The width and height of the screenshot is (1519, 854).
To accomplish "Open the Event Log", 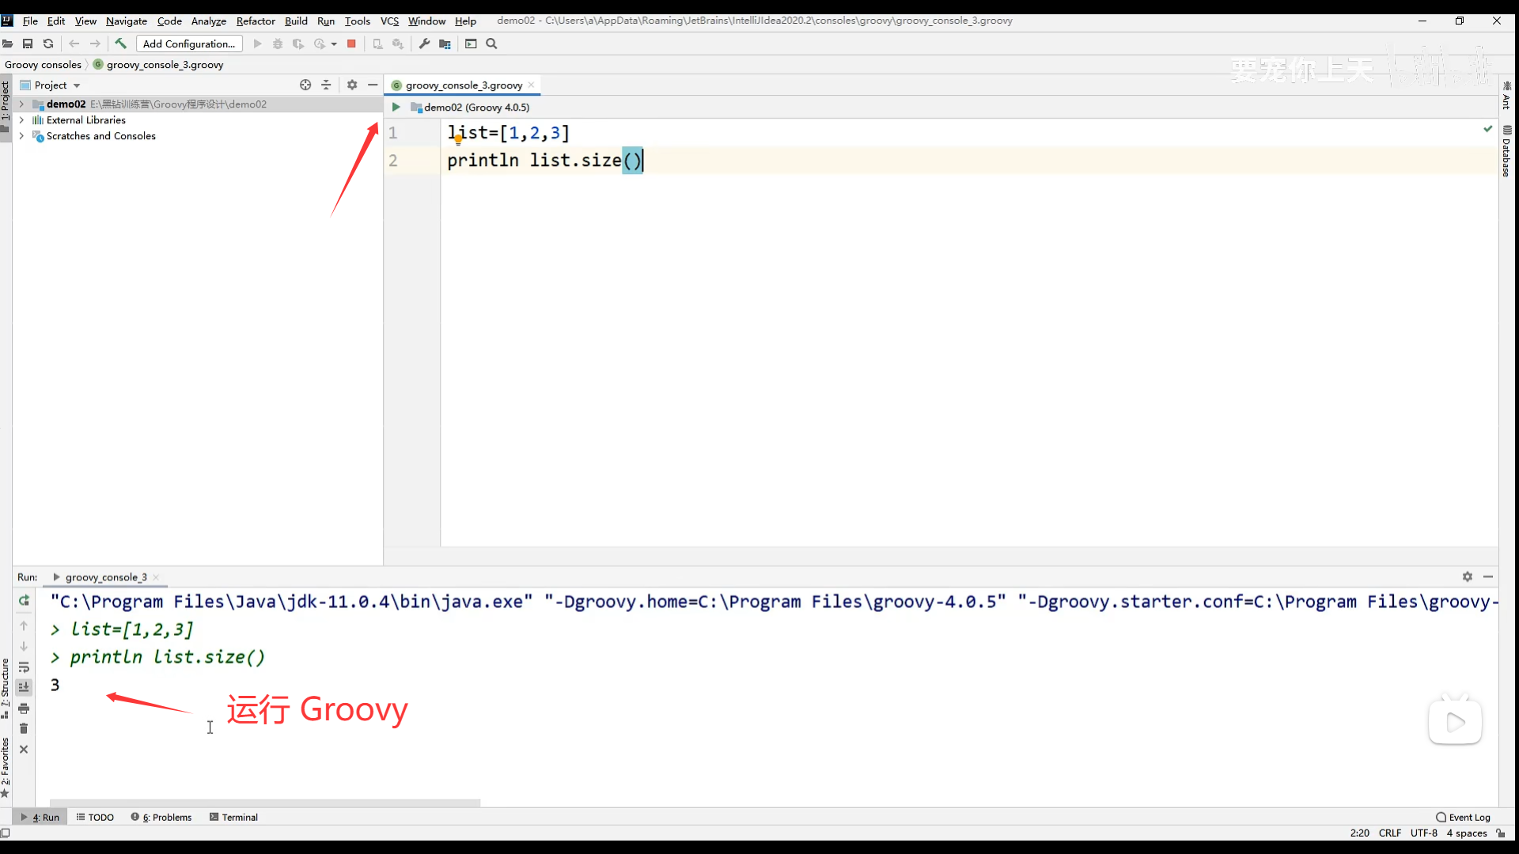I will (1463, 817).
